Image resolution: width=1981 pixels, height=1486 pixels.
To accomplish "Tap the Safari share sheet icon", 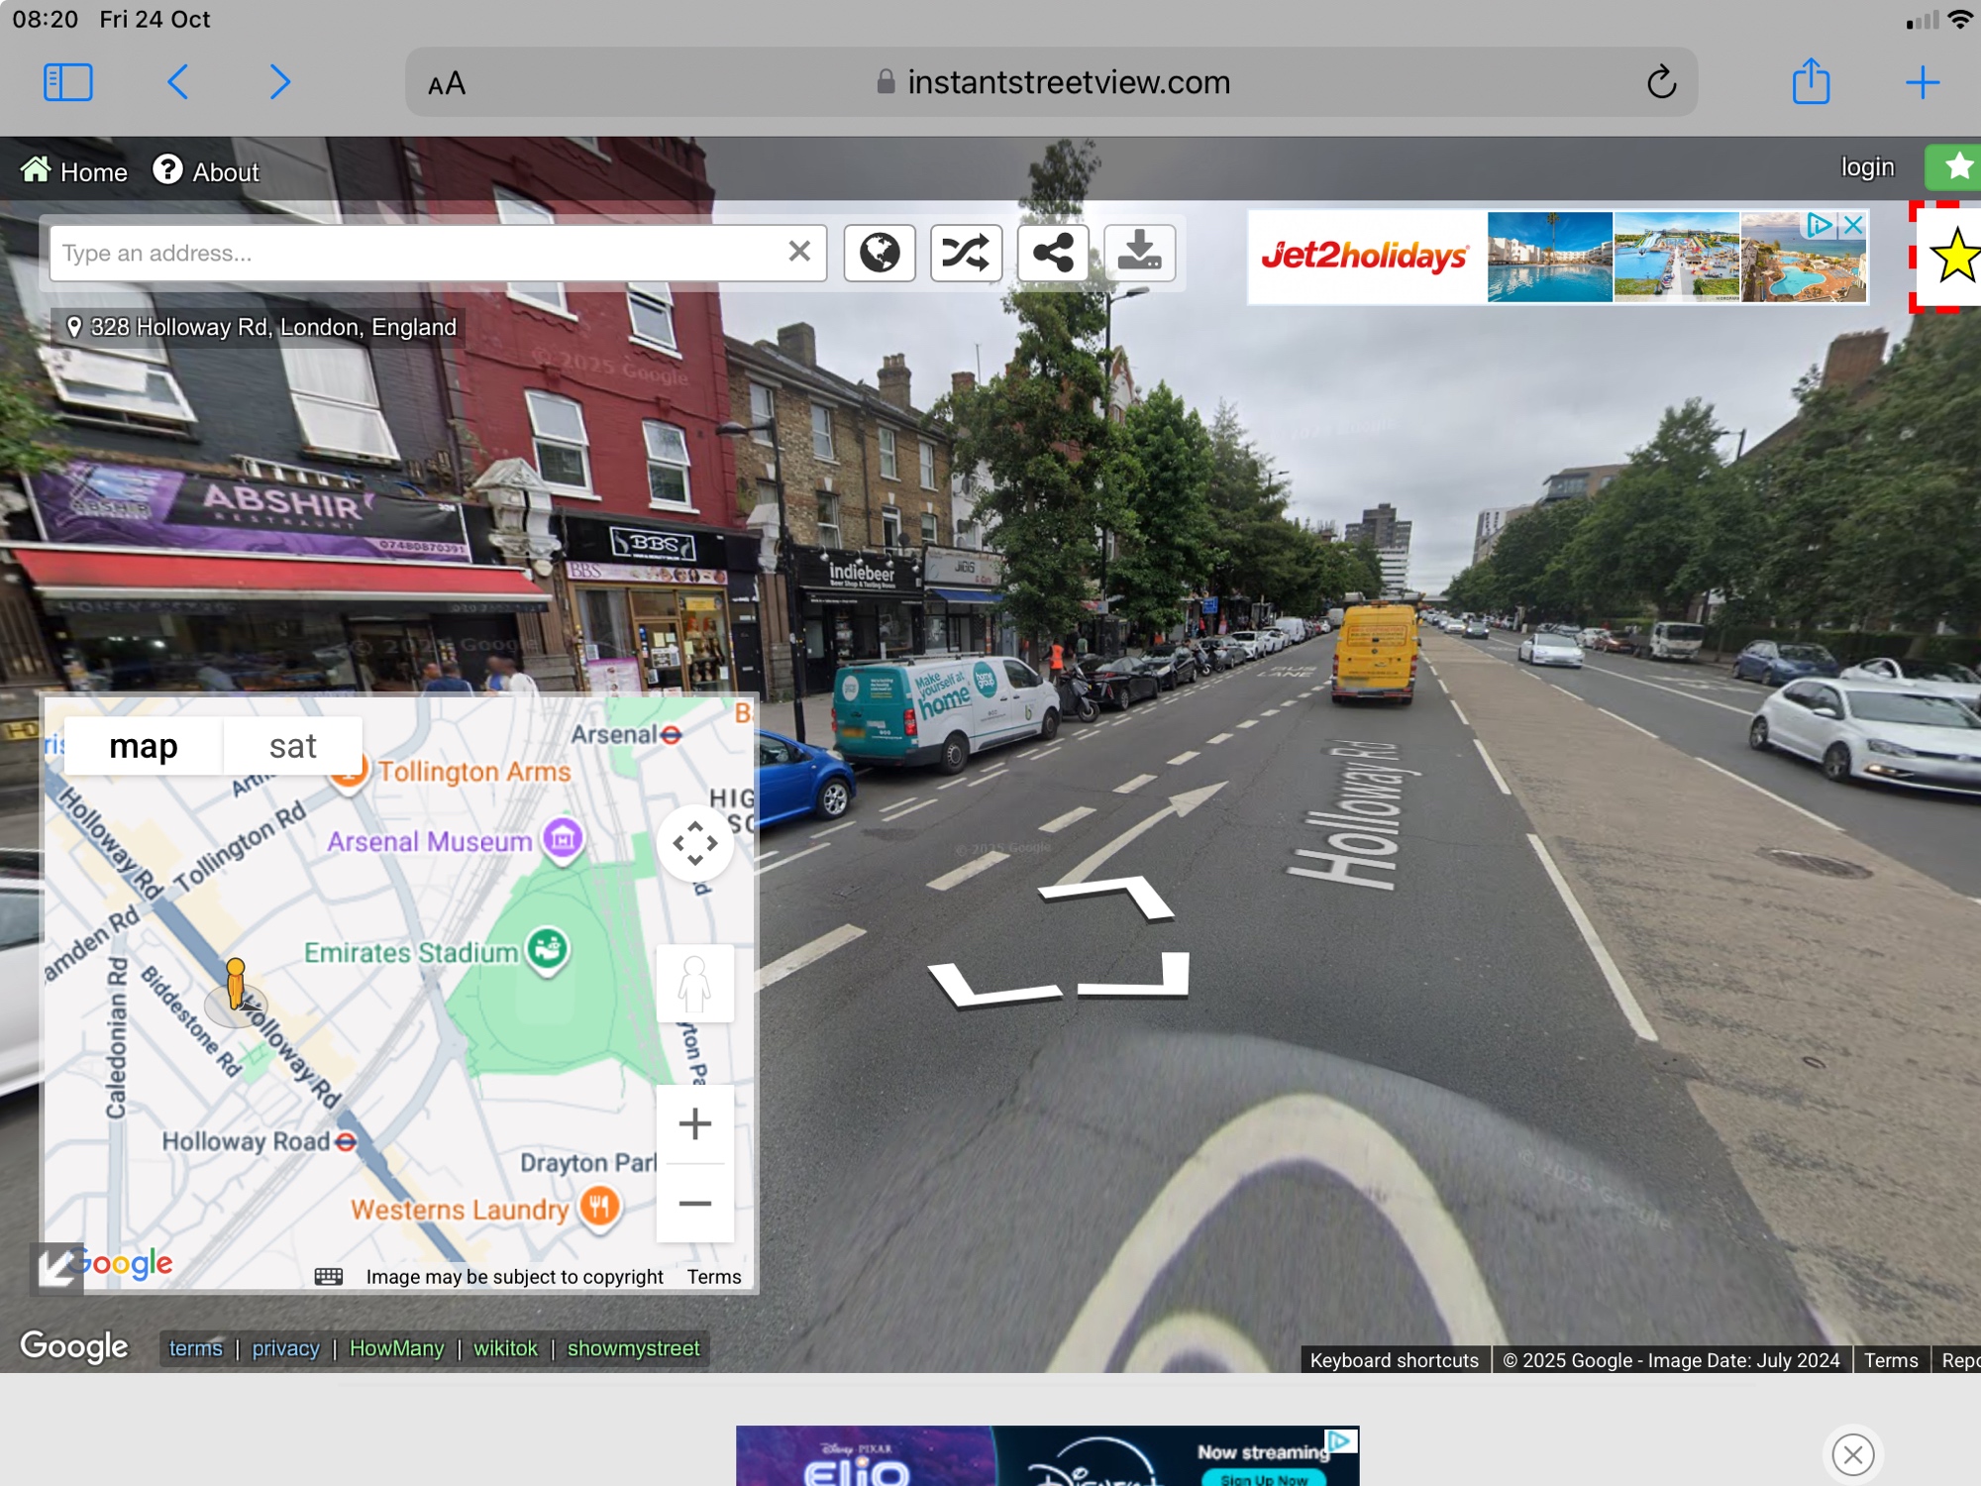I will click(1811, 82).
